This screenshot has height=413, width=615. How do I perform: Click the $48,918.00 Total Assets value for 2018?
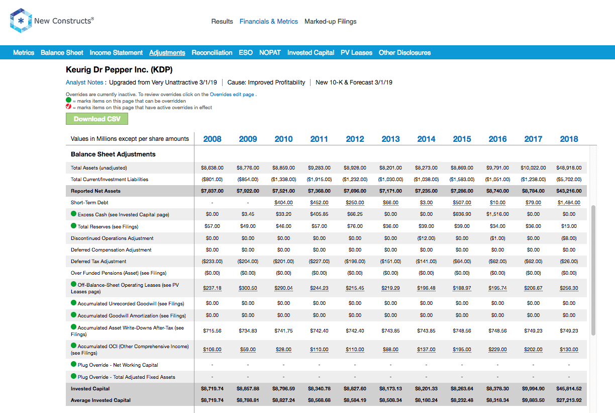[569, 168]
